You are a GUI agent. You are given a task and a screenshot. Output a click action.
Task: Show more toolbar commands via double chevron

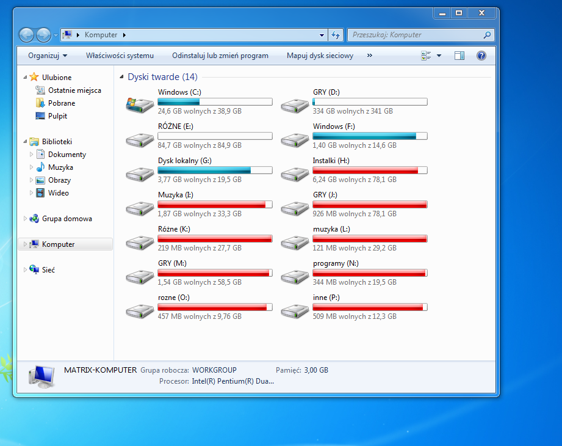tap(369, 56)
